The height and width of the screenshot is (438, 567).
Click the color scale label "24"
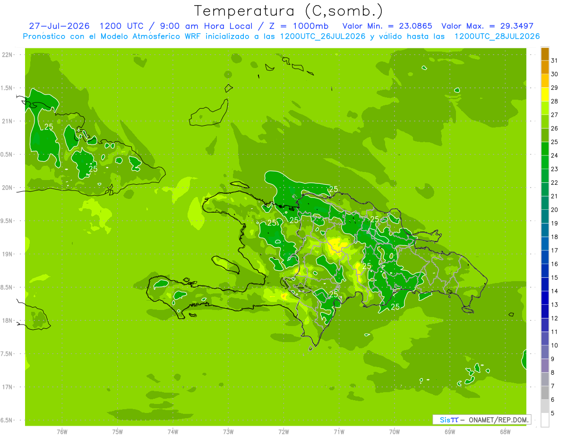555,155
